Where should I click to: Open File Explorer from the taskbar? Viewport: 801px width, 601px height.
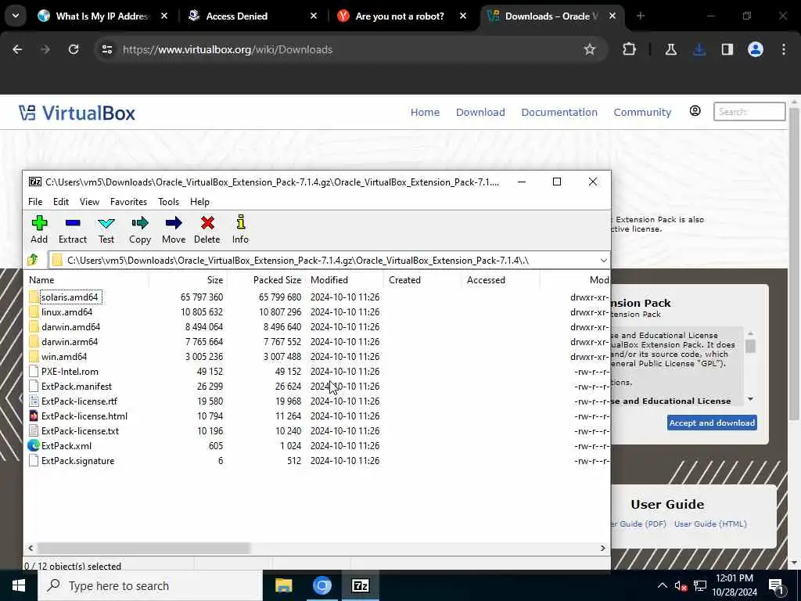(283, 585)
